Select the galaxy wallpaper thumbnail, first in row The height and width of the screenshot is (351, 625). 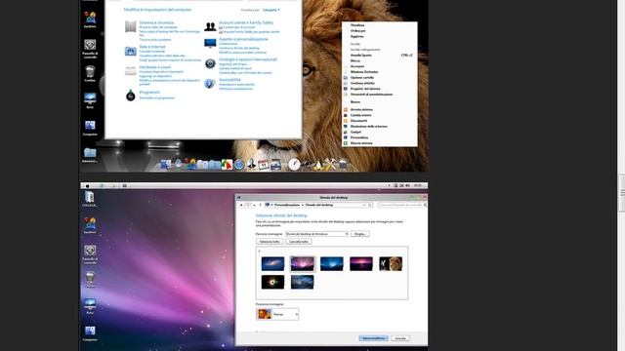point(272,263)
